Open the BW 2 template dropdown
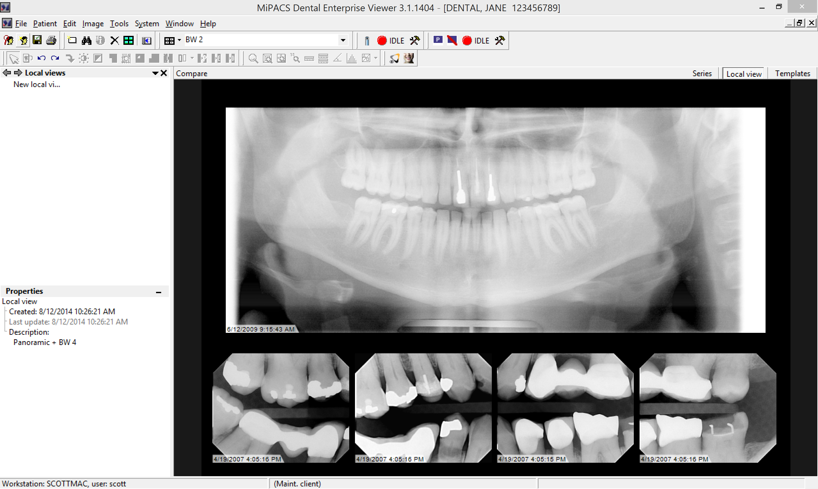 coord(343,40)
